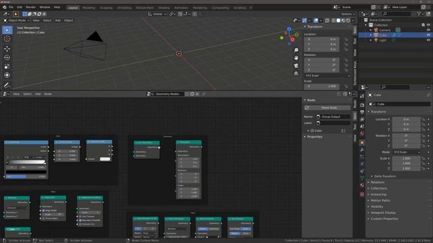Hide the Camera in the outliner

[x=428, y=30]
